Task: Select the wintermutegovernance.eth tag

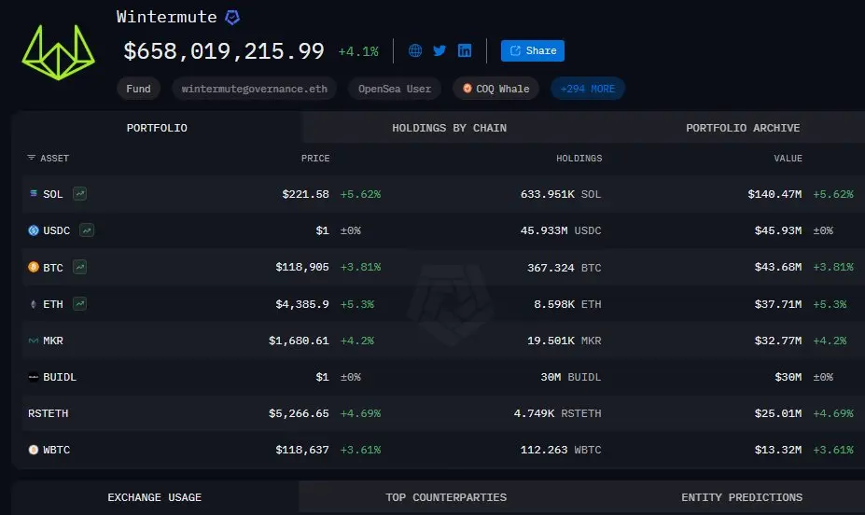Action: click(x=255, y=89)
